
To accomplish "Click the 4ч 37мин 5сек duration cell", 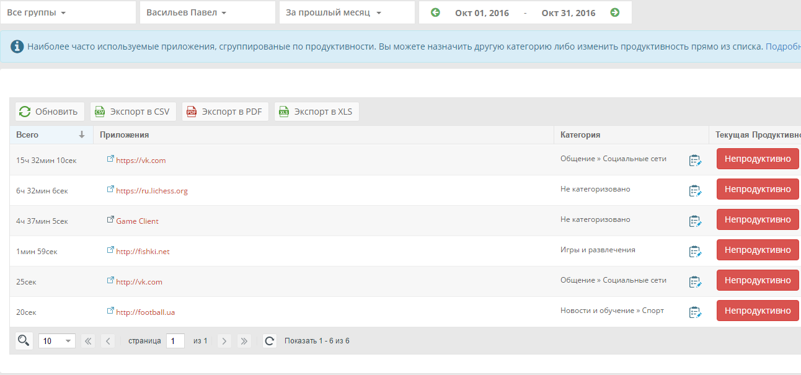I will (x=42, y=221).
